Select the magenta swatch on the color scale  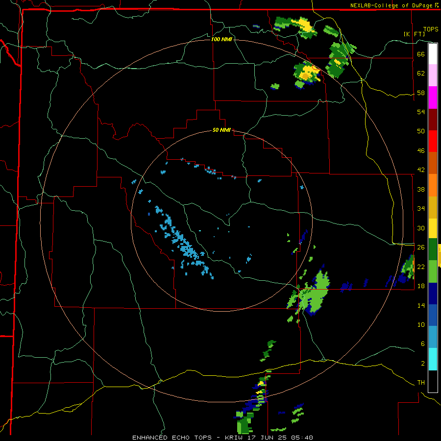tap(433, 98)
